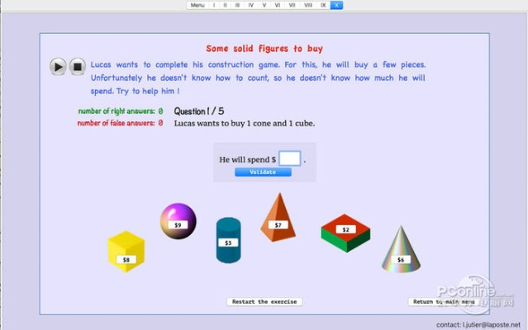
Task: Open exercise tab V
Action: [x=264, y=5]
